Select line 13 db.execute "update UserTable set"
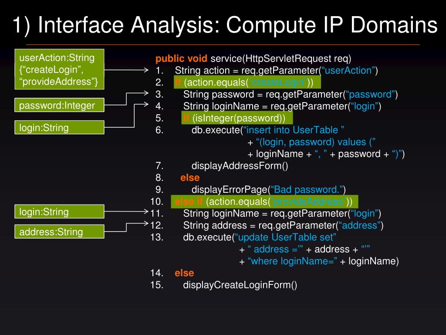 tap(260, 237)
